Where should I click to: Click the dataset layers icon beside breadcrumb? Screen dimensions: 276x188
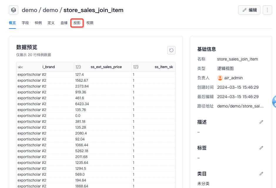coord(14,10)
